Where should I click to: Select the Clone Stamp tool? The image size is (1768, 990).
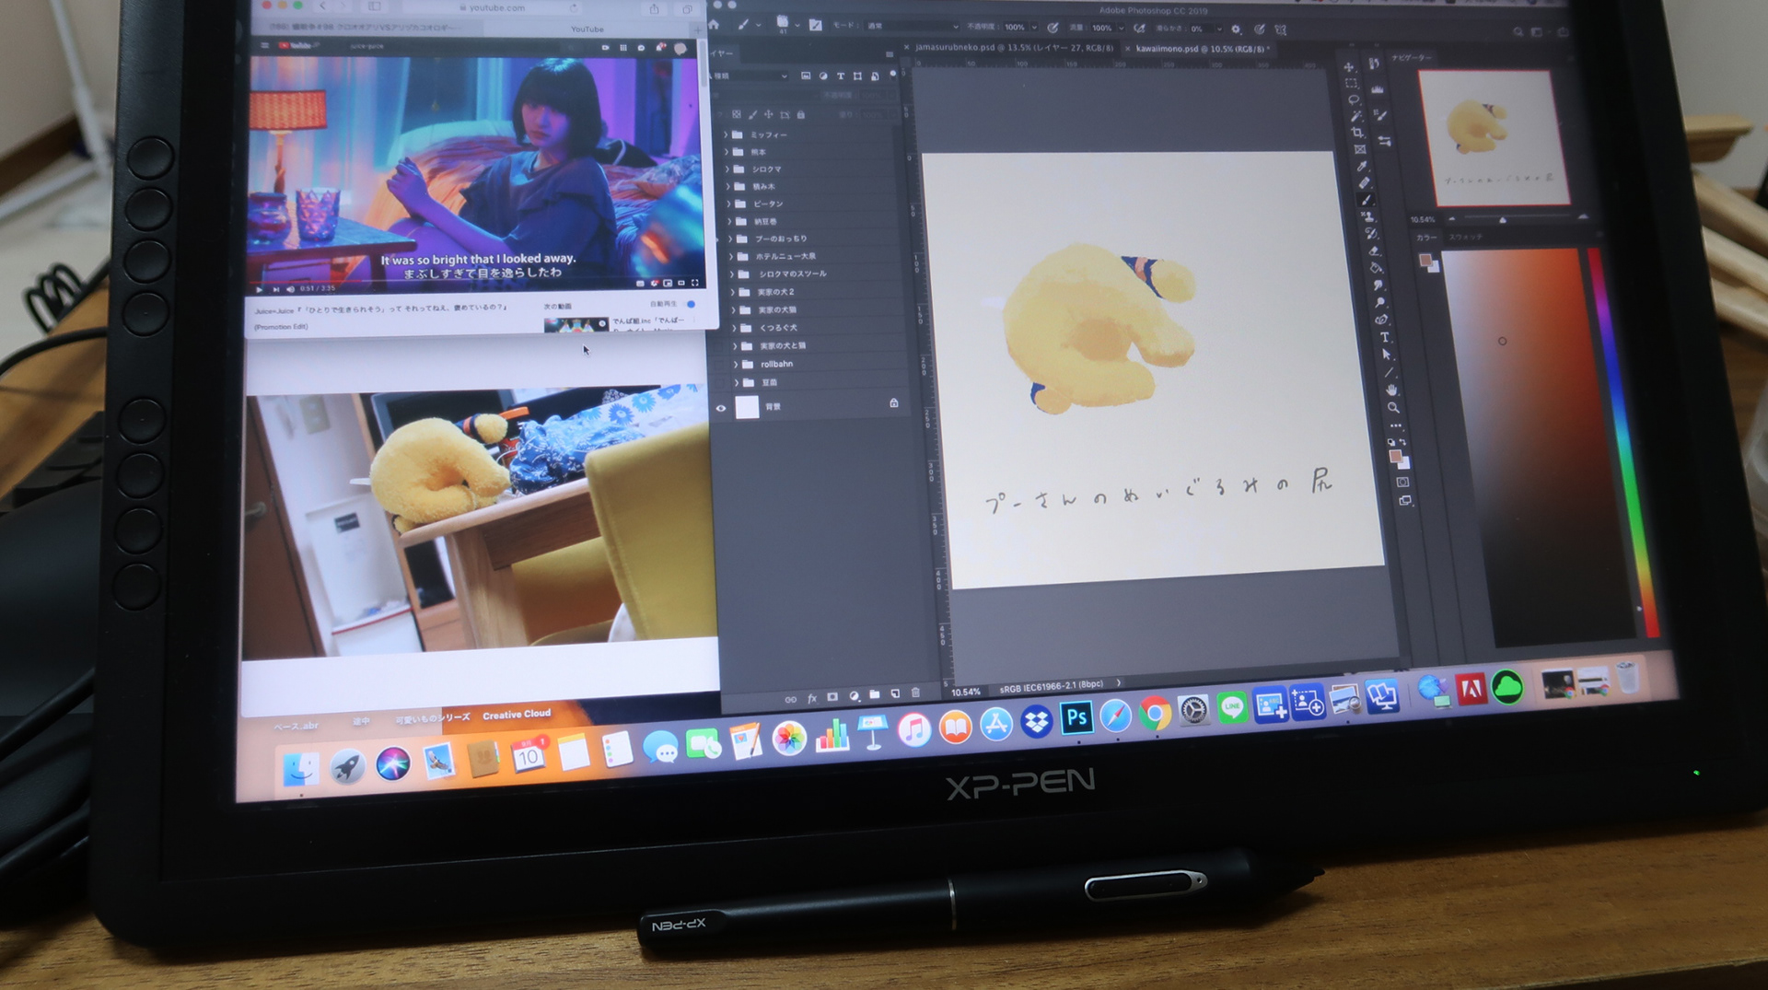(1368, 217)
